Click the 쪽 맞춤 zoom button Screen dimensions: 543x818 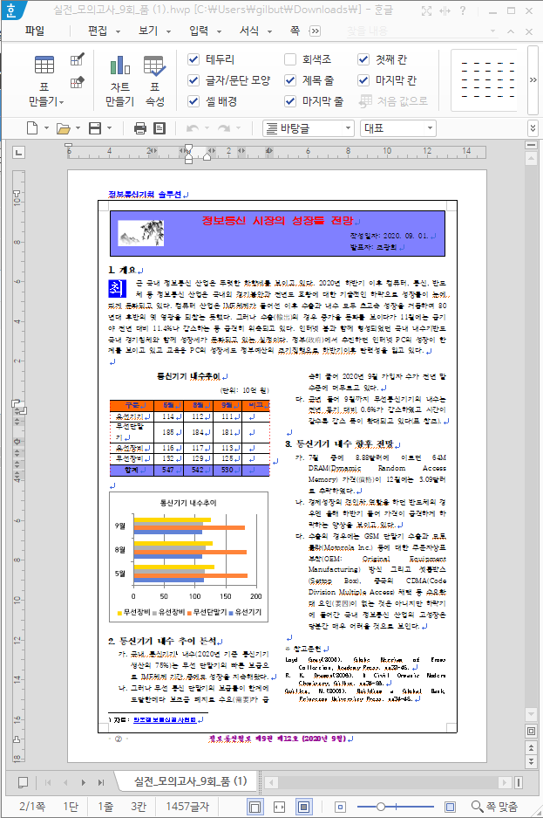pyautogui.click(x=494, y=807)
